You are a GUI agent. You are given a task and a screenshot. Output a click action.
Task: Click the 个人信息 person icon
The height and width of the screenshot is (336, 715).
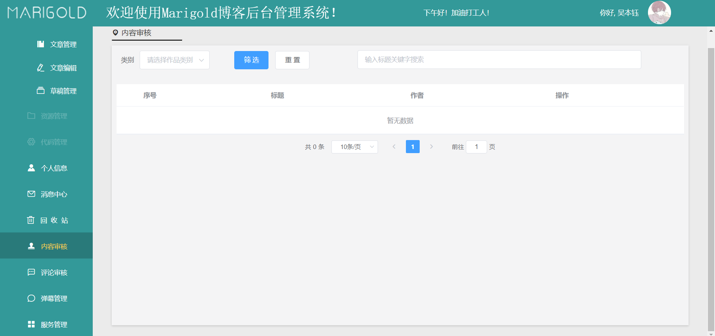[x=31, y=168]
